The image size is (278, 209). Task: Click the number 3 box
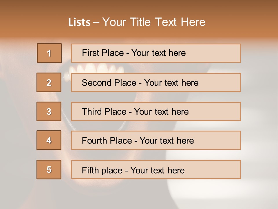point(49,111)
